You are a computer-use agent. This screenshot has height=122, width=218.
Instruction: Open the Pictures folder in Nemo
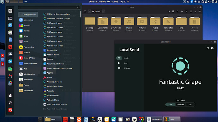click(x=142, y=24)
